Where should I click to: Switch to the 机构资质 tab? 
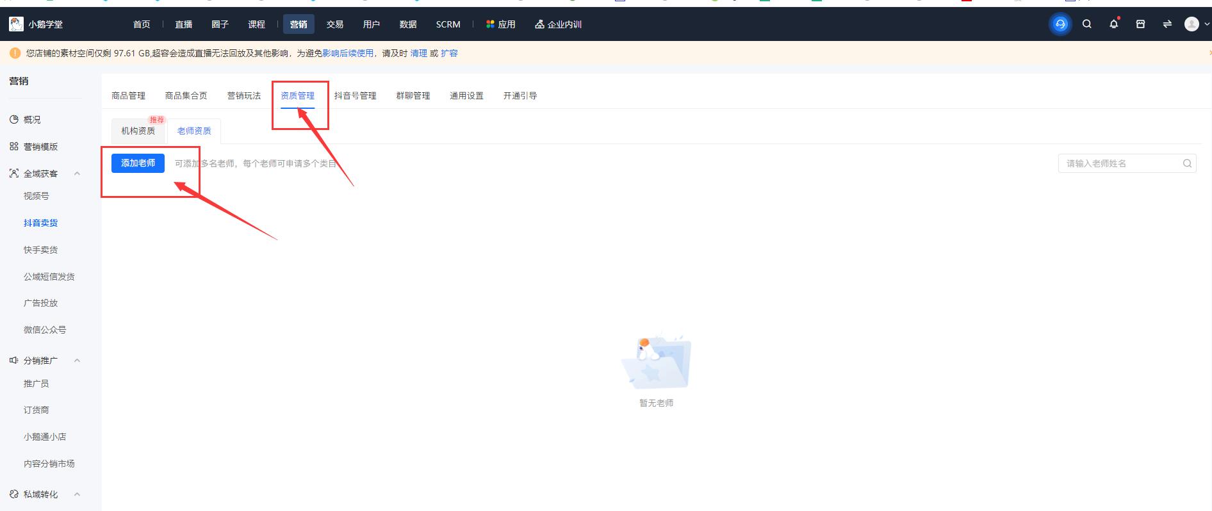138,131
